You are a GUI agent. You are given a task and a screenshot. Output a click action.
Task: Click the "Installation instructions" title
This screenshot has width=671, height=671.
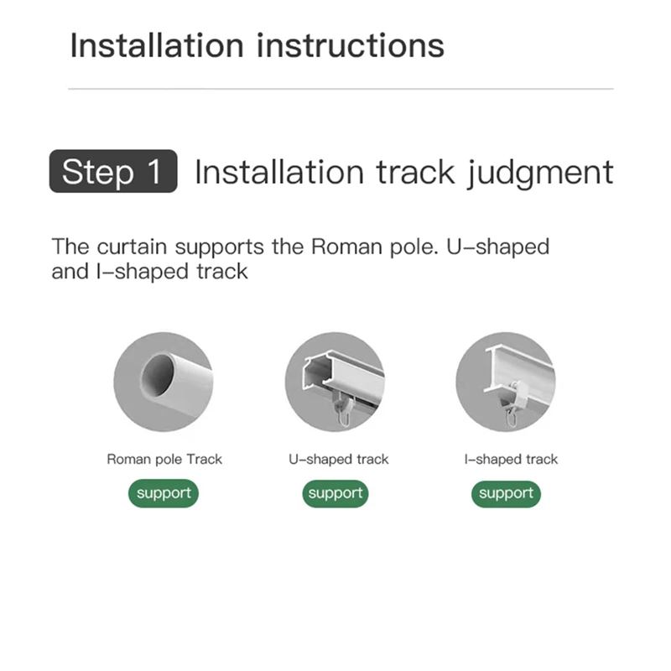pos(257,44)
